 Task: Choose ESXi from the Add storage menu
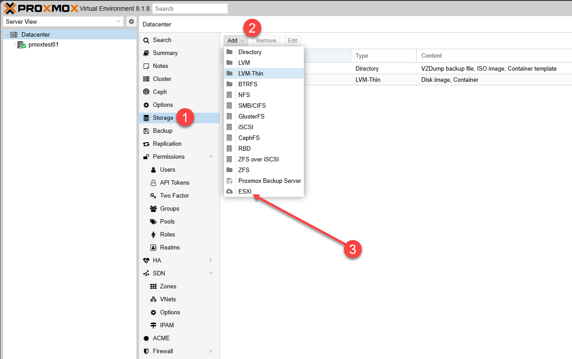245,191
